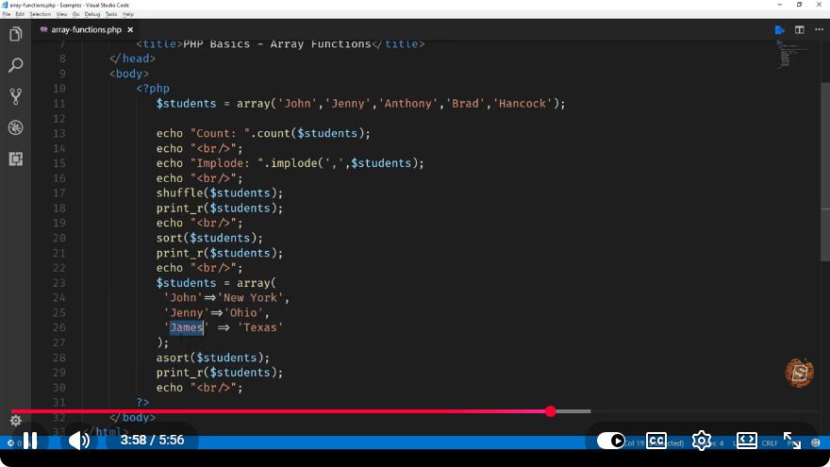
Task: Open video player settings gear
Action: [x=702, y=440]
